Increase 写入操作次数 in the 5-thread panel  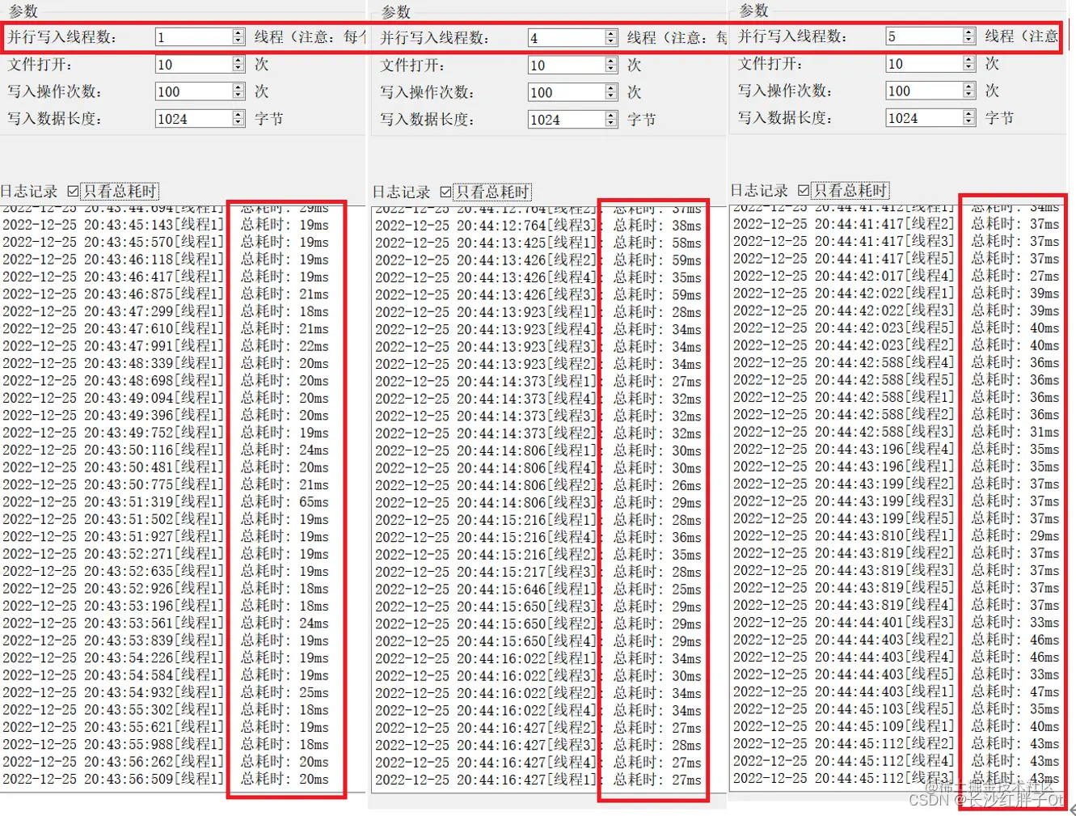(968, 87)
